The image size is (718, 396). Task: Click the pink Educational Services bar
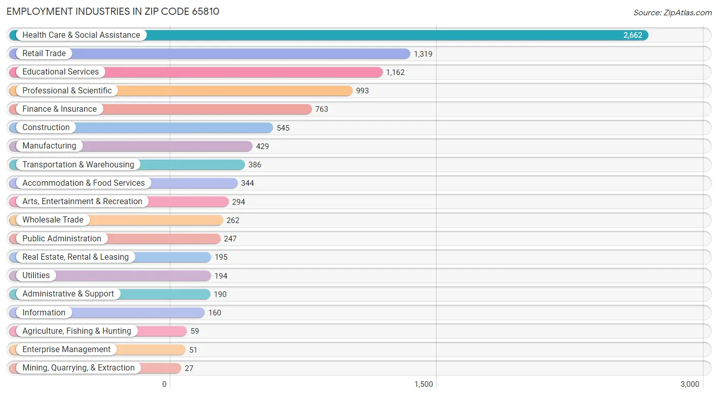pyautogui.click(x=196, y=72)
